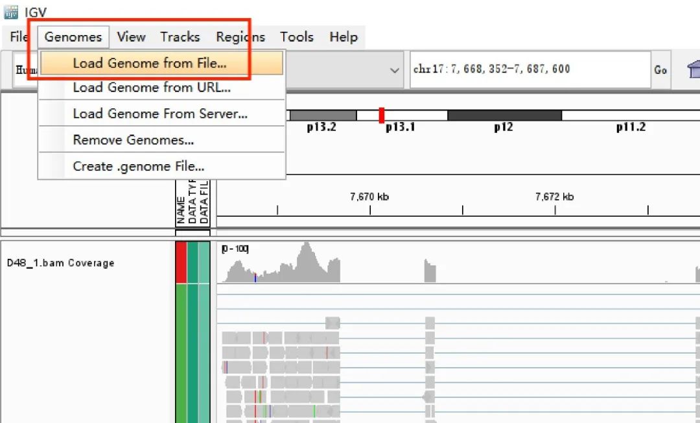This screenshot has width=700, height=423.
Task: Open the Genomes menu
Action: pyautogui.click(x=73, y=36)
